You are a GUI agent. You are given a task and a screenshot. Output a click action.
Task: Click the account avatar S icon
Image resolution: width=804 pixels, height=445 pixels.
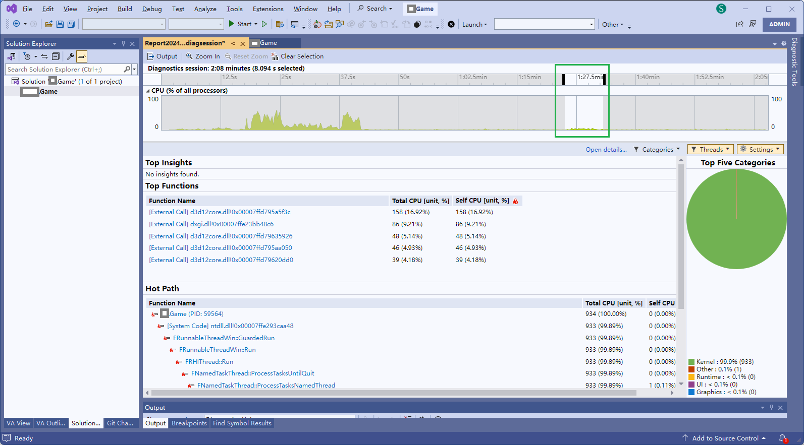click(x=721, y=9)
